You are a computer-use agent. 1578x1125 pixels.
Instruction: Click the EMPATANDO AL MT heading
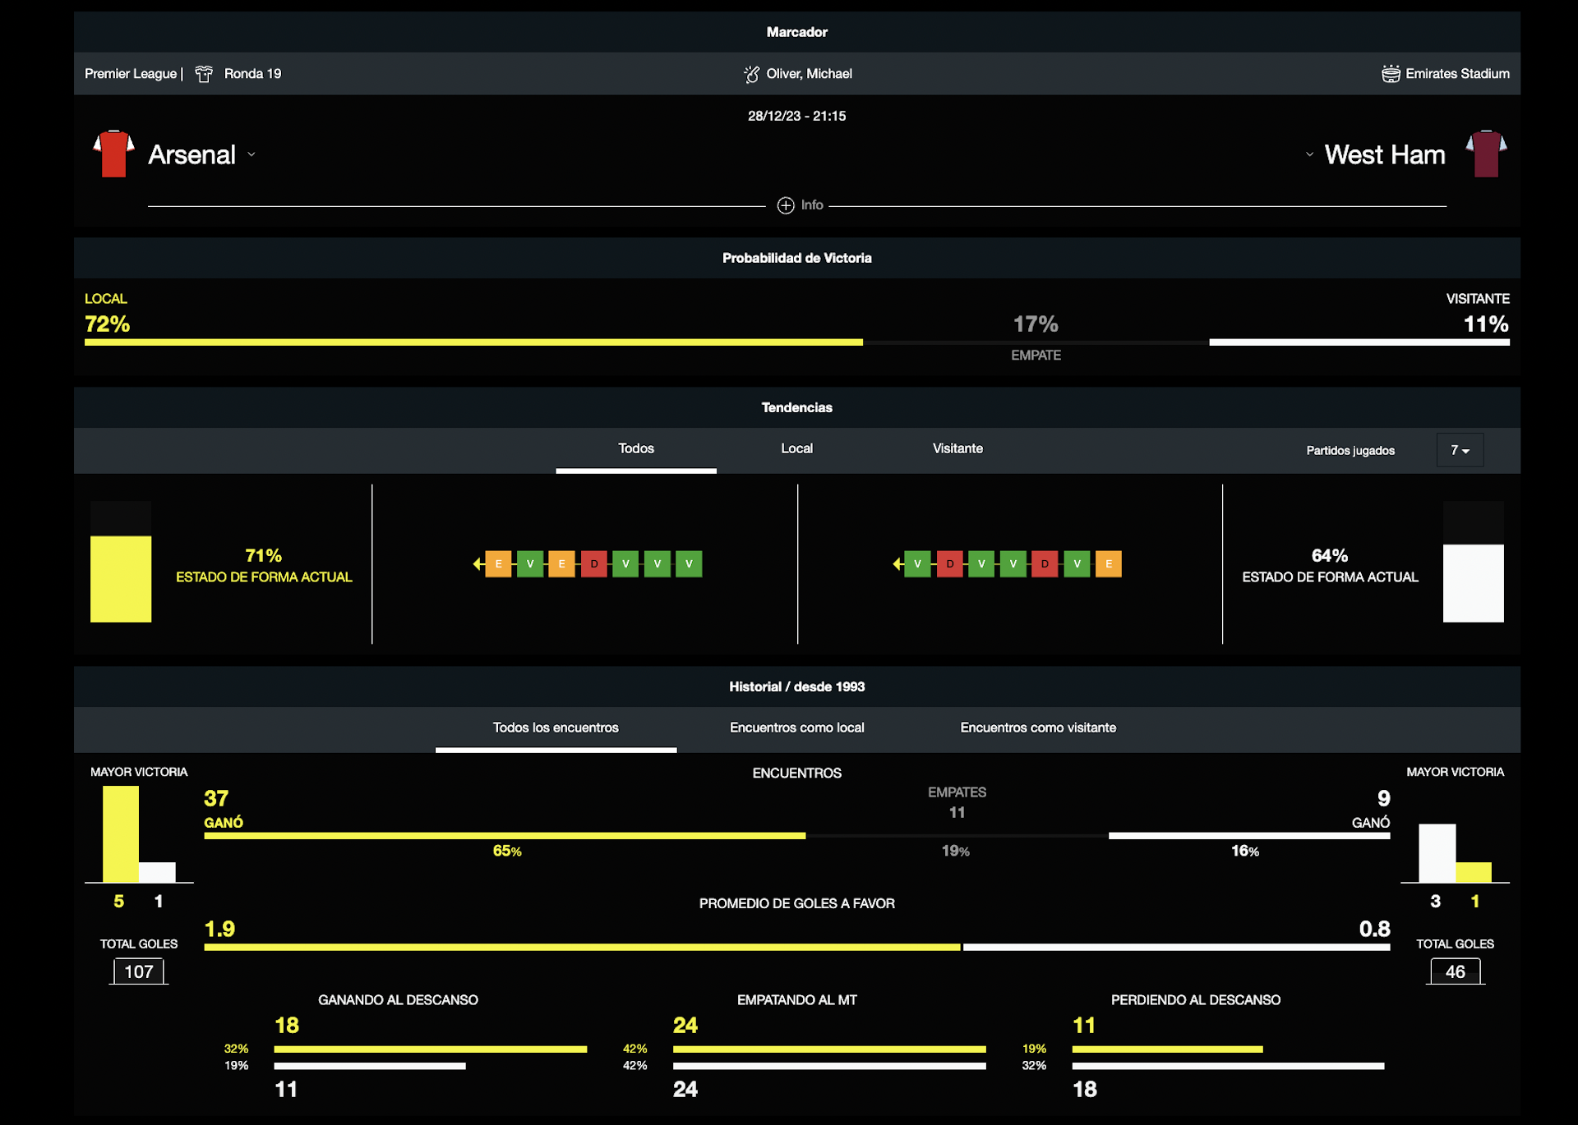(796, 1000)
